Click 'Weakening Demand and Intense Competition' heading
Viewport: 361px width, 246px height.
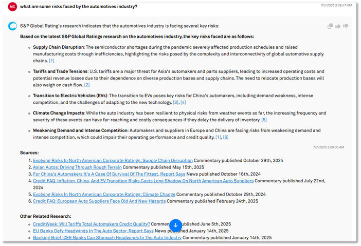(80, 130)
